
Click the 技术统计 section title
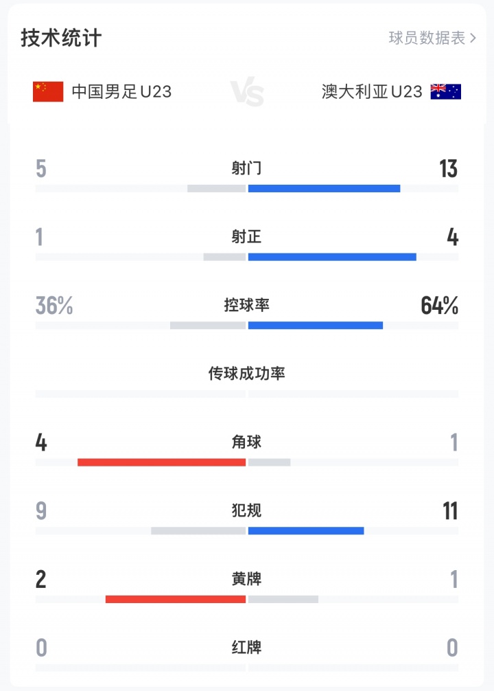61,38
